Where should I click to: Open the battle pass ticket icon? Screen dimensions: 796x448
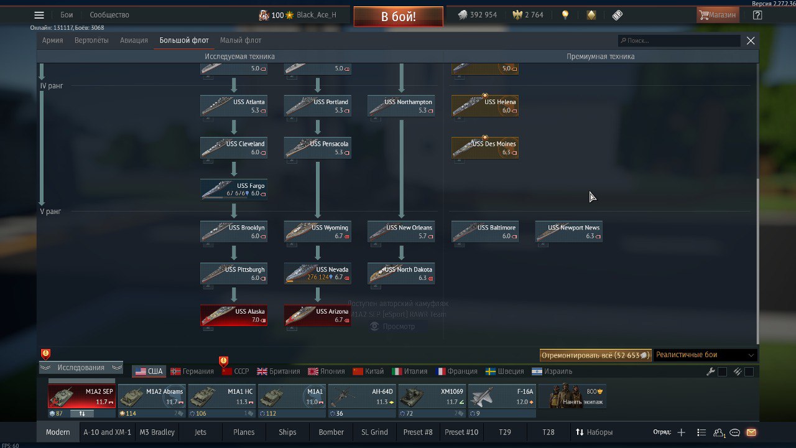[x=618, y=15]
